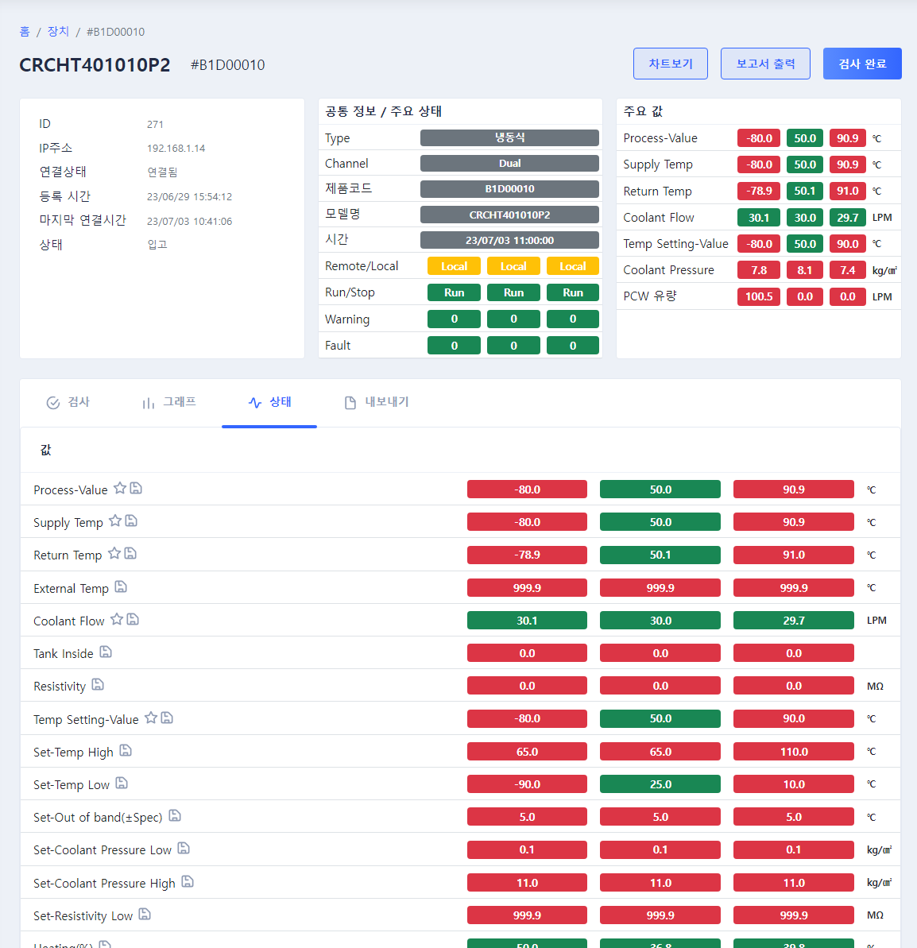Open the 검사 tab

(68, 402)
